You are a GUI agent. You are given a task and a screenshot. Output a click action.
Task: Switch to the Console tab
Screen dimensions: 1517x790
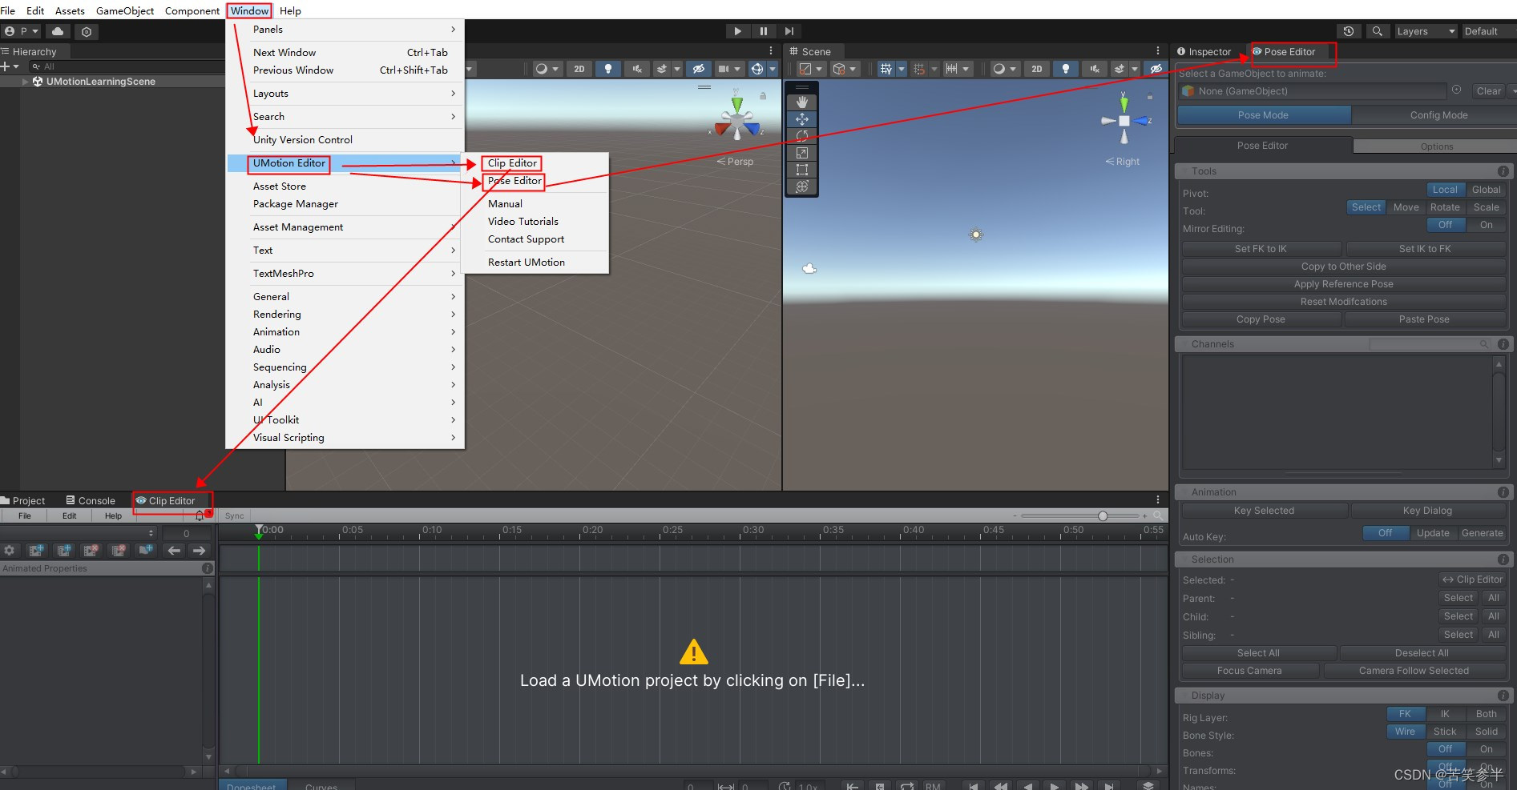pos(91,501)
